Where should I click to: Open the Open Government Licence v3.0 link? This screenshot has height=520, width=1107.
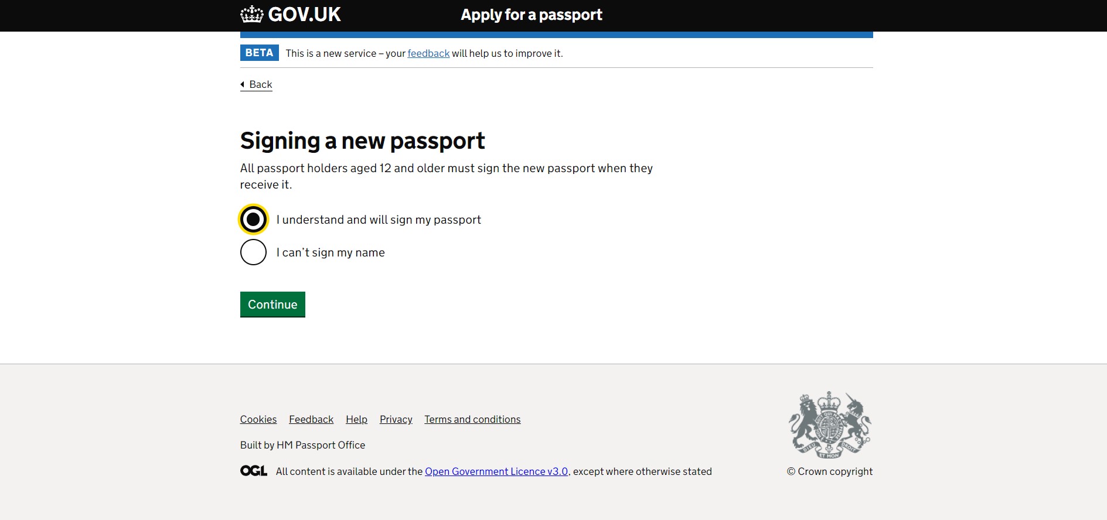pos(496,471)
